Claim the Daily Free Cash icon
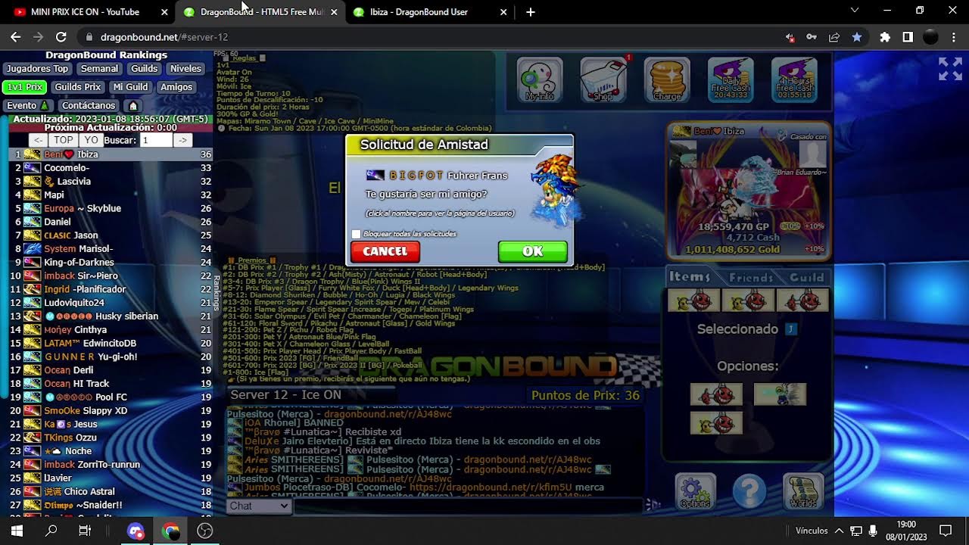Viewport: 969px width, 545px height. 731,79
